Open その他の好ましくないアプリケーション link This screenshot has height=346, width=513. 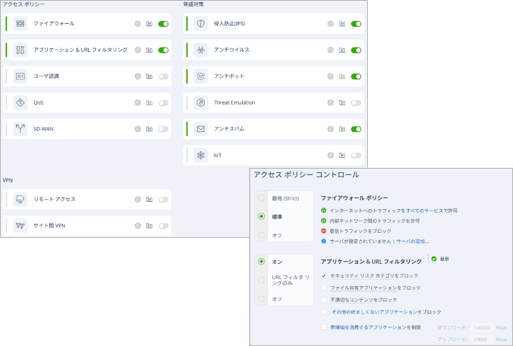click(x=374, y=312)
